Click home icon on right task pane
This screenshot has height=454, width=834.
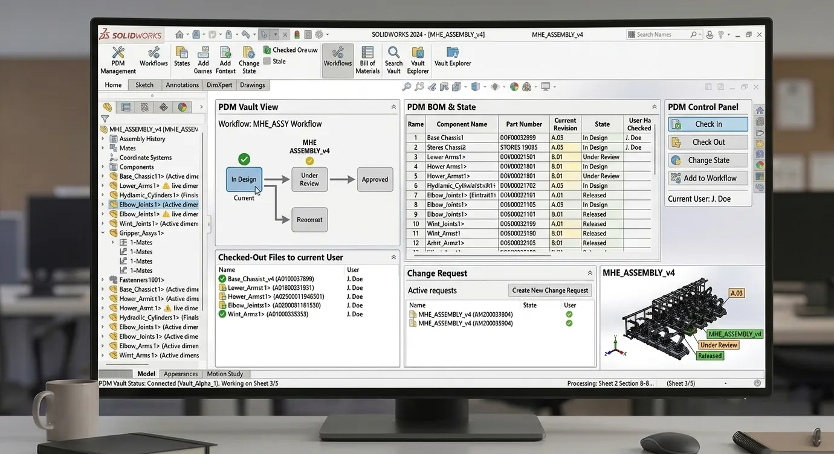760,110
